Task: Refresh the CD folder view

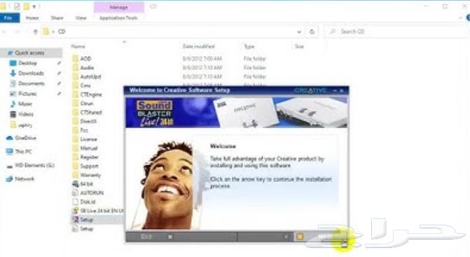Action: 312,32
